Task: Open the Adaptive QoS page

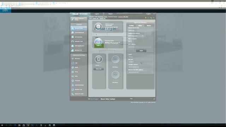Action: (x=79, y=42)
